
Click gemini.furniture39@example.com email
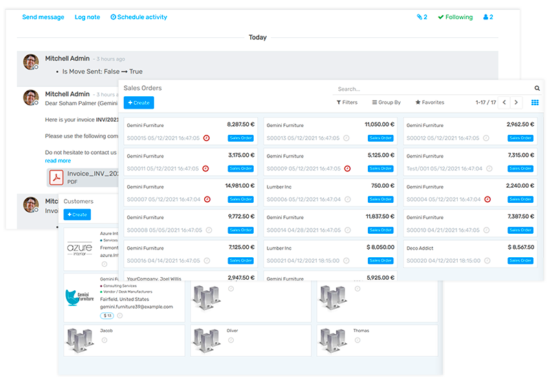136,307
